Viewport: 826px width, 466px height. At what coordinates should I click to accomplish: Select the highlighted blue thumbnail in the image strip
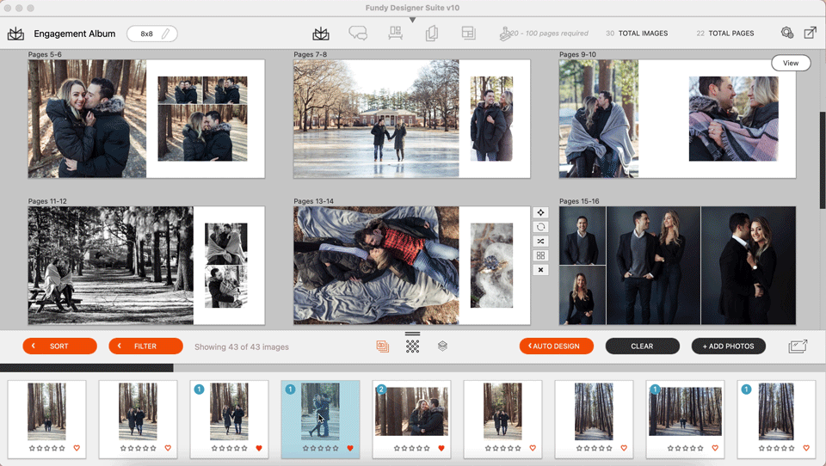click(320, 419)
